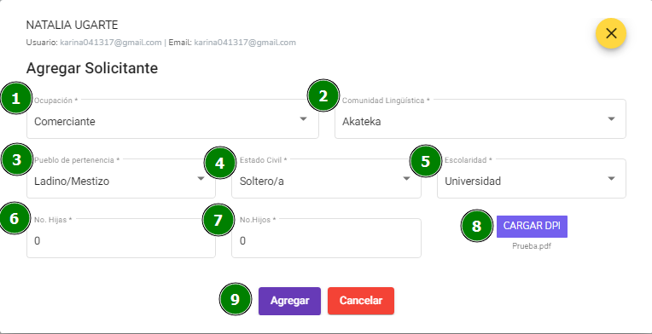Click the green number 8 marker
Image resolution: width=652 pixels, height=334 pixels.
pos(476,226)
